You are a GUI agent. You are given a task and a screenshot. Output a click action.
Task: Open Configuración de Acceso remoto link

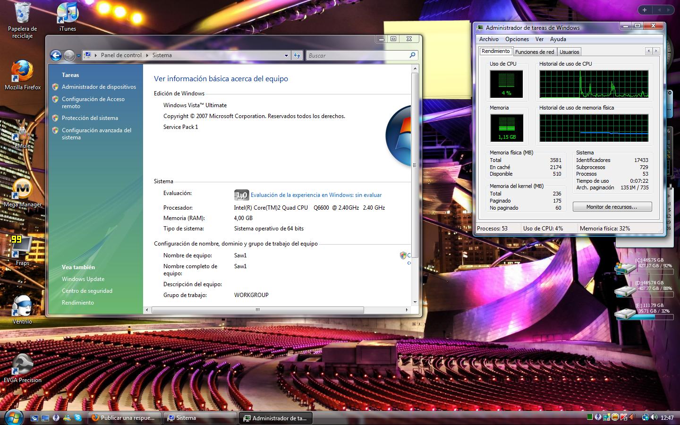click(x=93, y=102)
